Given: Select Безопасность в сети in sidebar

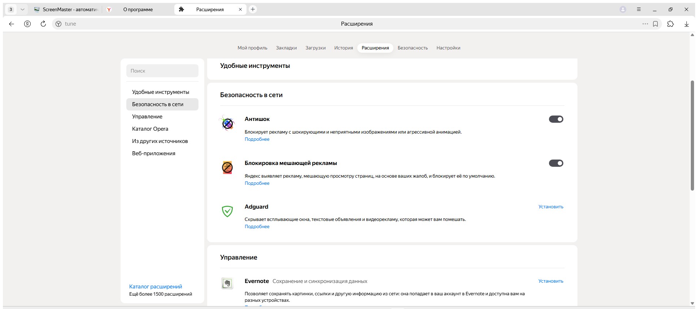Looking at the screenshot, I should (162, 104).
